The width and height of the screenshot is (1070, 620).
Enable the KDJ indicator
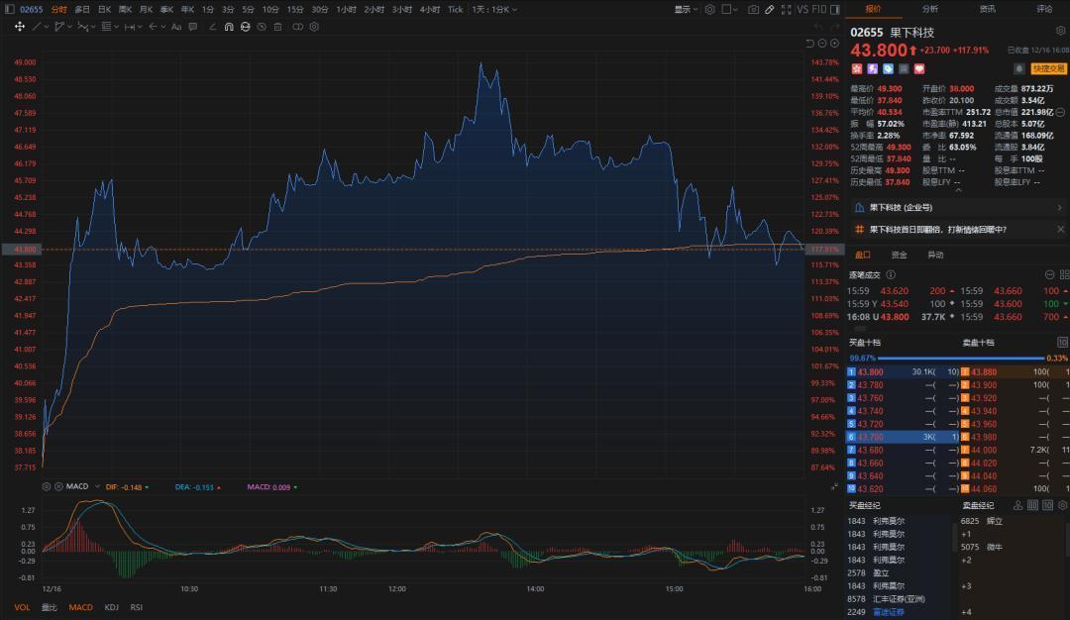pos(111,607)
